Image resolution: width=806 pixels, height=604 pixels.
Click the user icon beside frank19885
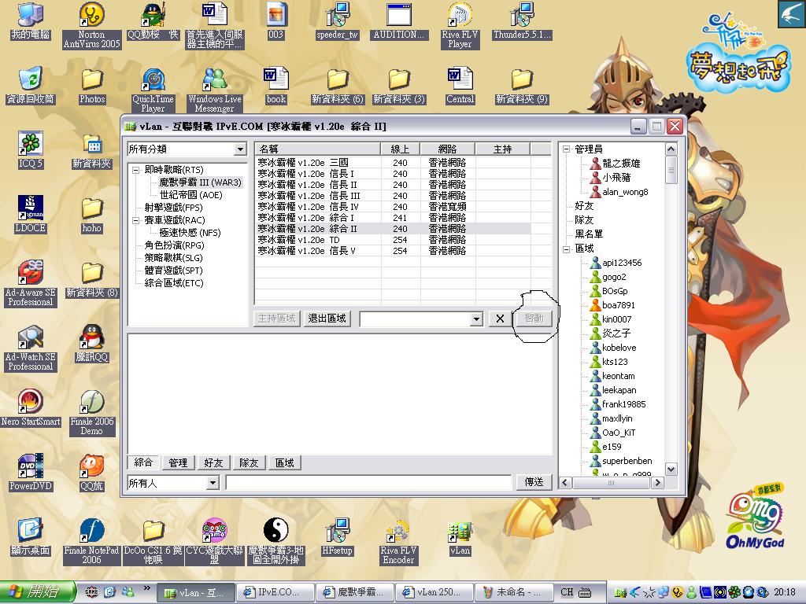point(595,404)
